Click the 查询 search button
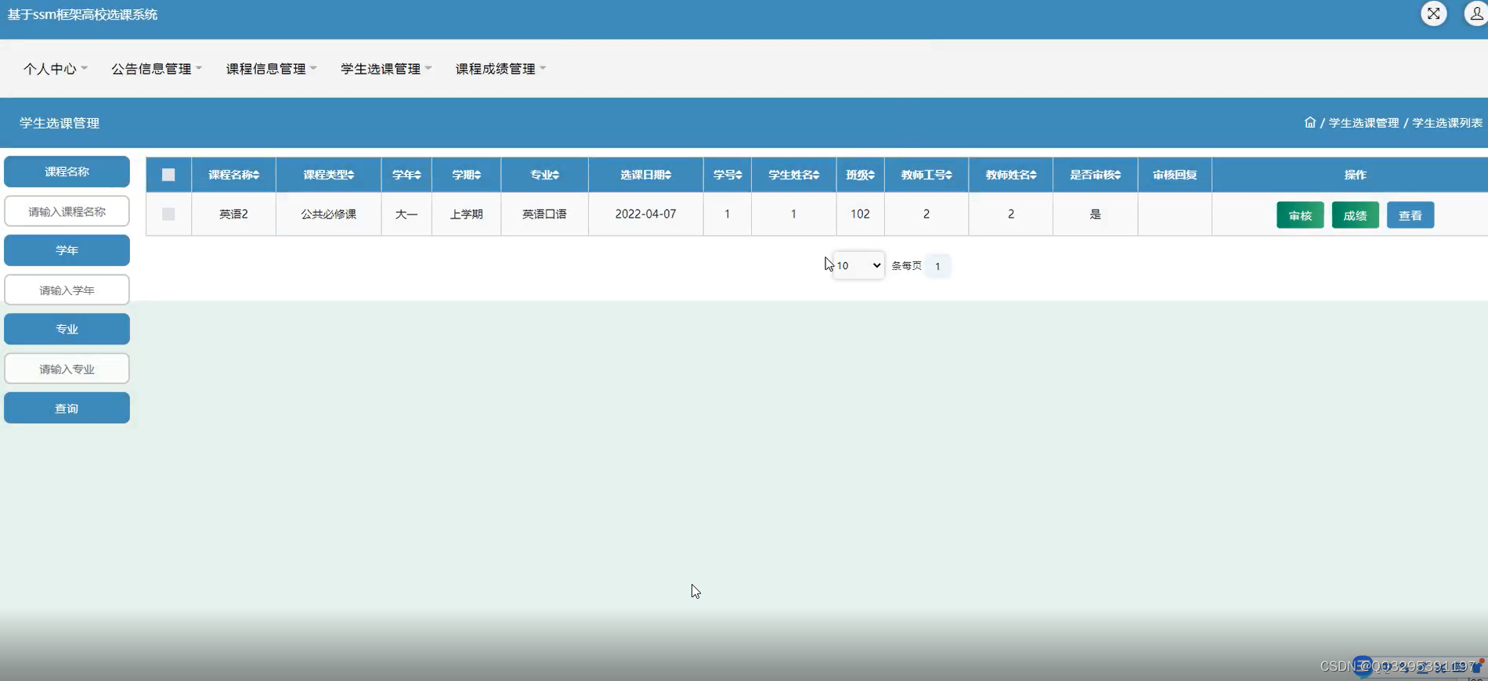 (67, 408)
